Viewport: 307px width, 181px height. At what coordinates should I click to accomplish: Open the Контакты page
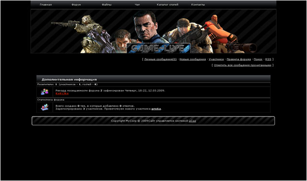click(198, 5)
